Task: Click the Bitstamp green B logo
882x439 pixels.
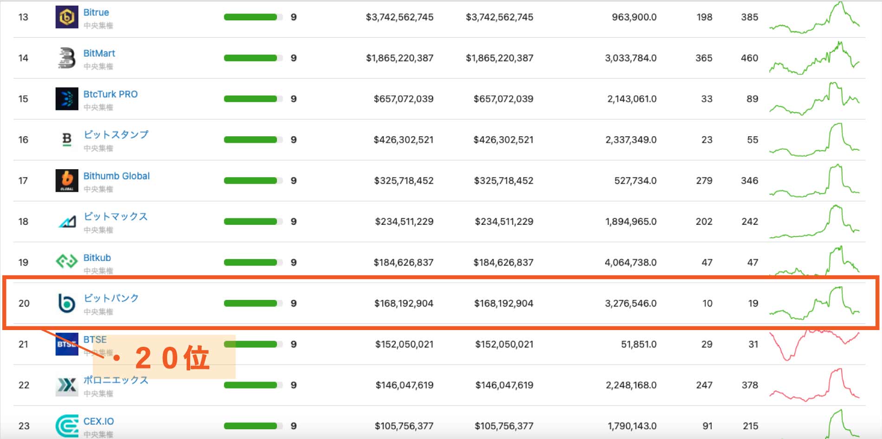Action: coord(67,140)
